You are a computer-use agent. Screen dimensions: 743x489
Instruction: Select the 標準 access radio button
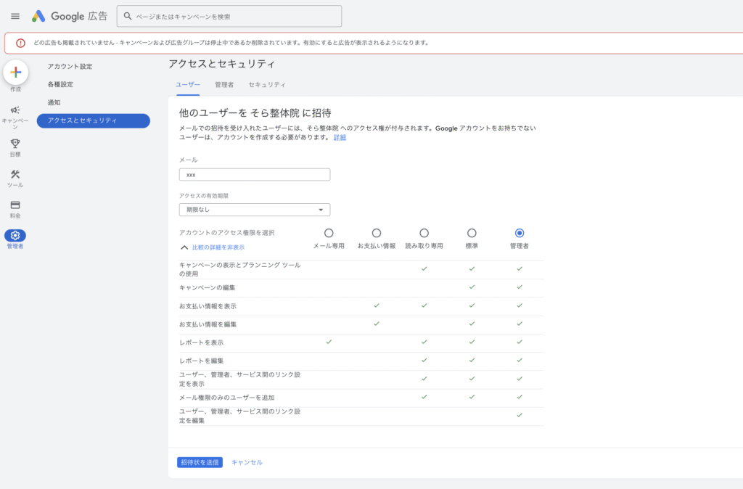pos(472,233)
